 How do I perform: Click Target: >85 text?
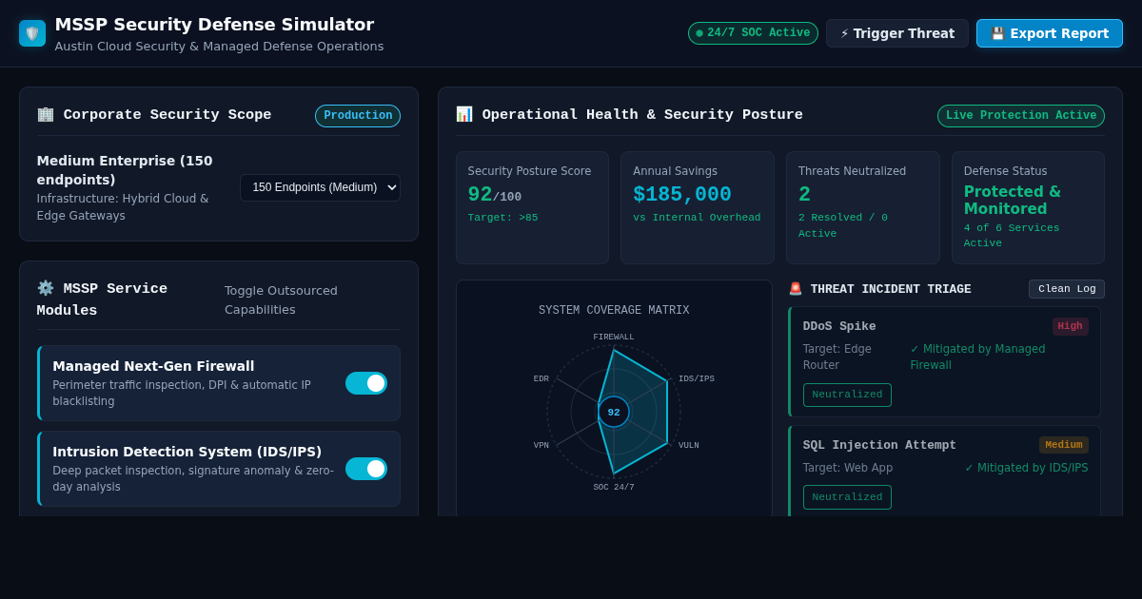[502, 218]
